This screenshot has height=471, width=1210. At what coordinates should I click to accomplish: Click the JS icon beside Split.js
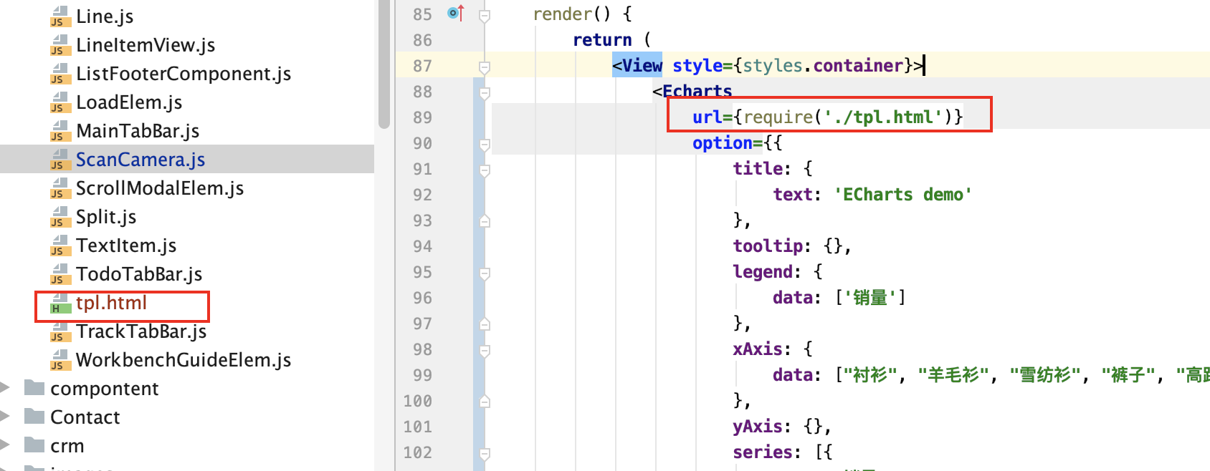pos(60,218)
